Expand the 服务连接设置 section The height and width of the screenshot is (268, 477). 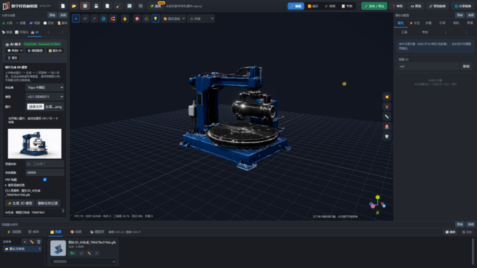[15, 185]
